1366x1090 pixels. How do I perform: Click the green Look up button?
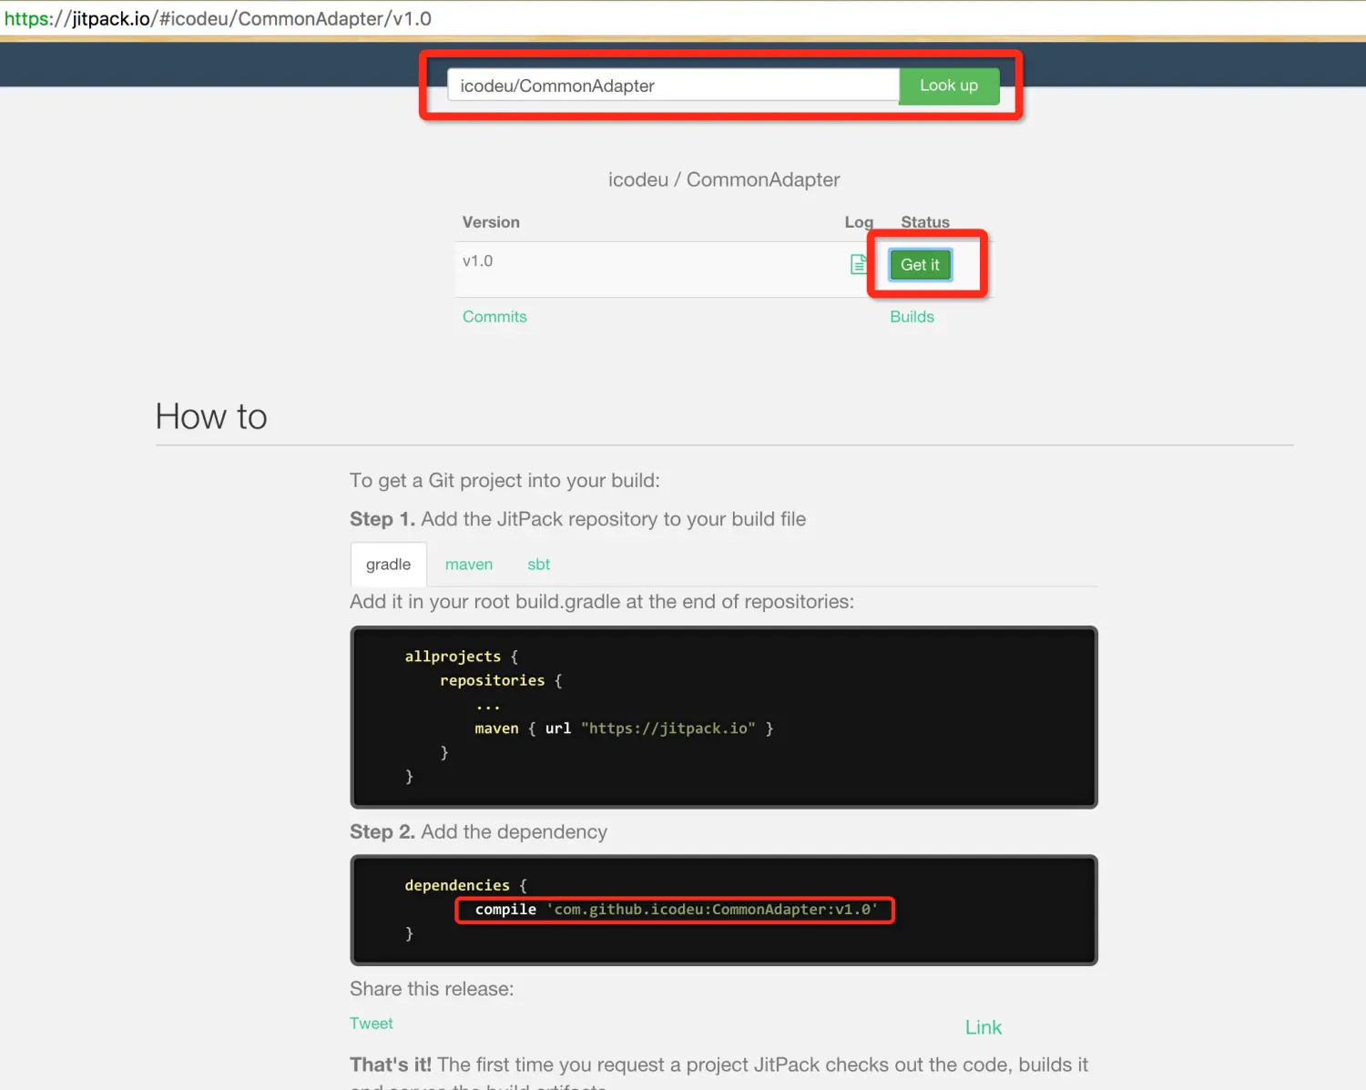click(x=949, y=86)
